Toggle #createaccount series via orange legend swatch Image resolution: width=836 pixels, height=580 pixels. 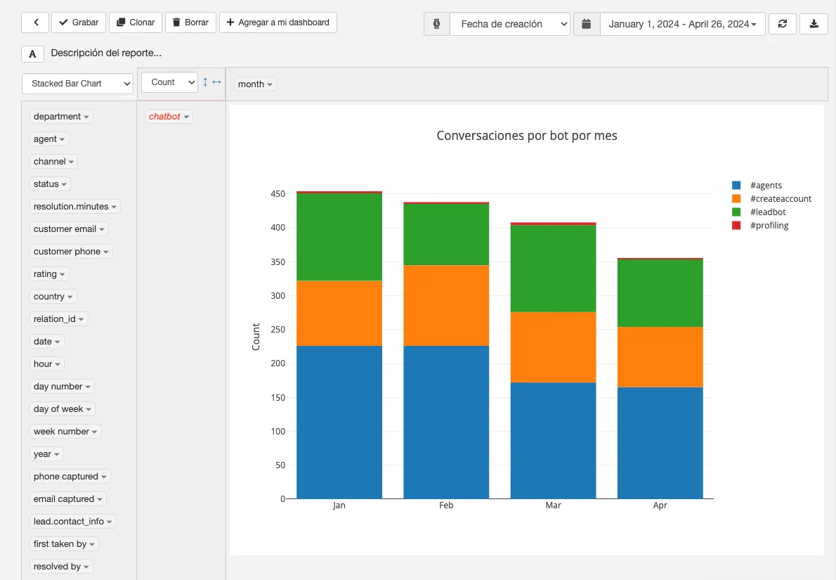tap(736, 198)
